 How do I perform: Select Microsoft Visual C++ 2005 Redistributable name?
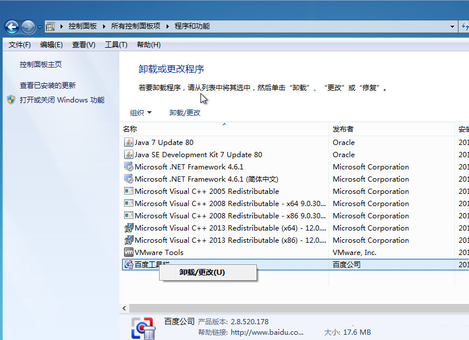point(207,191)
